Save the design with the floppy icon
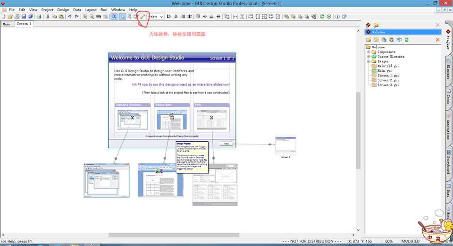Image resolution: width=453 pixels, height=246 pixels. tap(24, 17)
